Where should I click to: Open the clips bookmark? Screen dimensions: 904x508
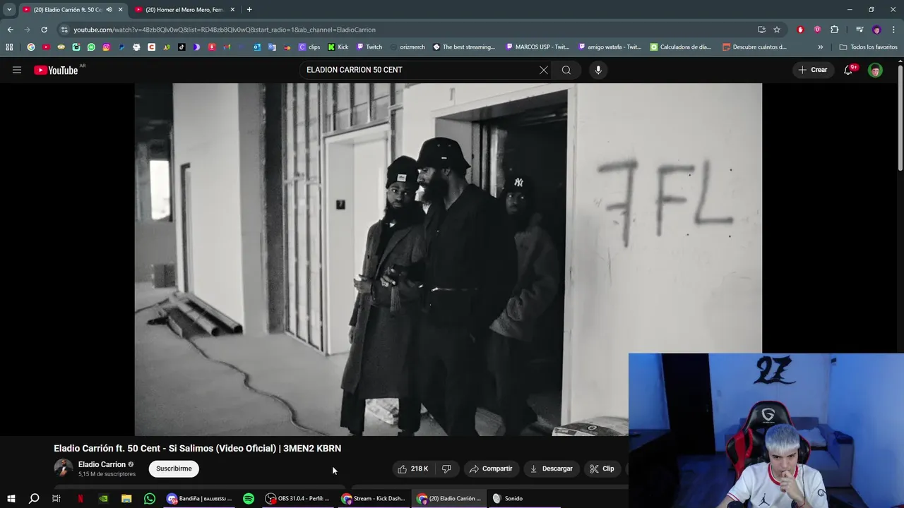(x=309, y=47)
